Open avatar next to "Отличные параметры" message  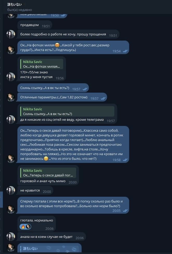click(x=11, y=98)
